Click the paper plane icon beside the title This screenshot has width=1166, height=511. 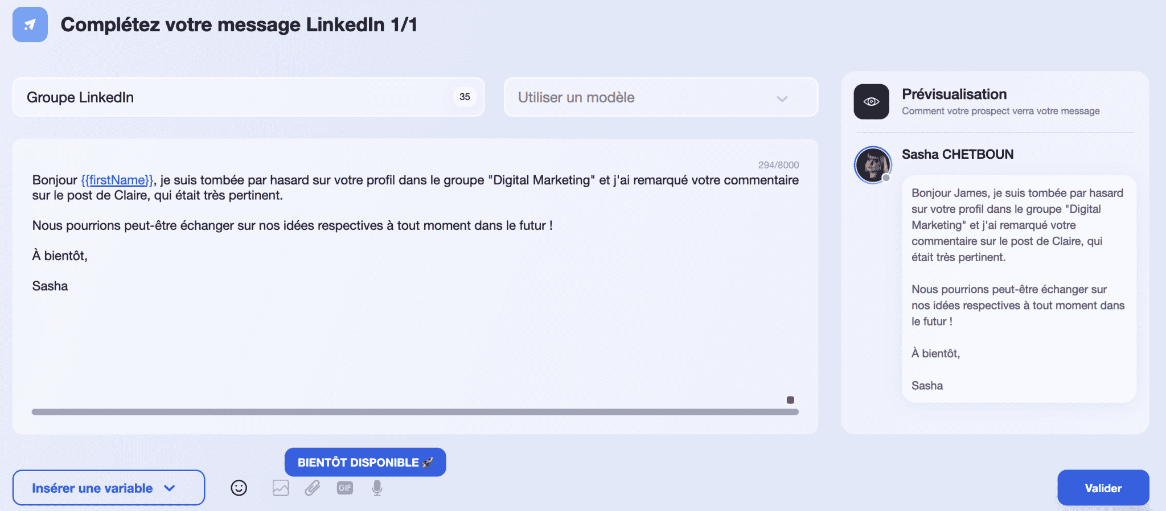pyautogui.click(x=30, y=24)
